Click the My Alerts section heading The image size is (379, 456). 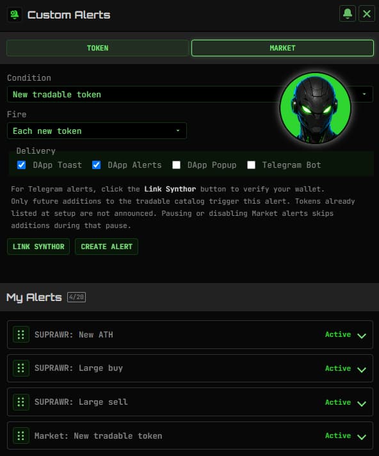(x=34, y=298)
